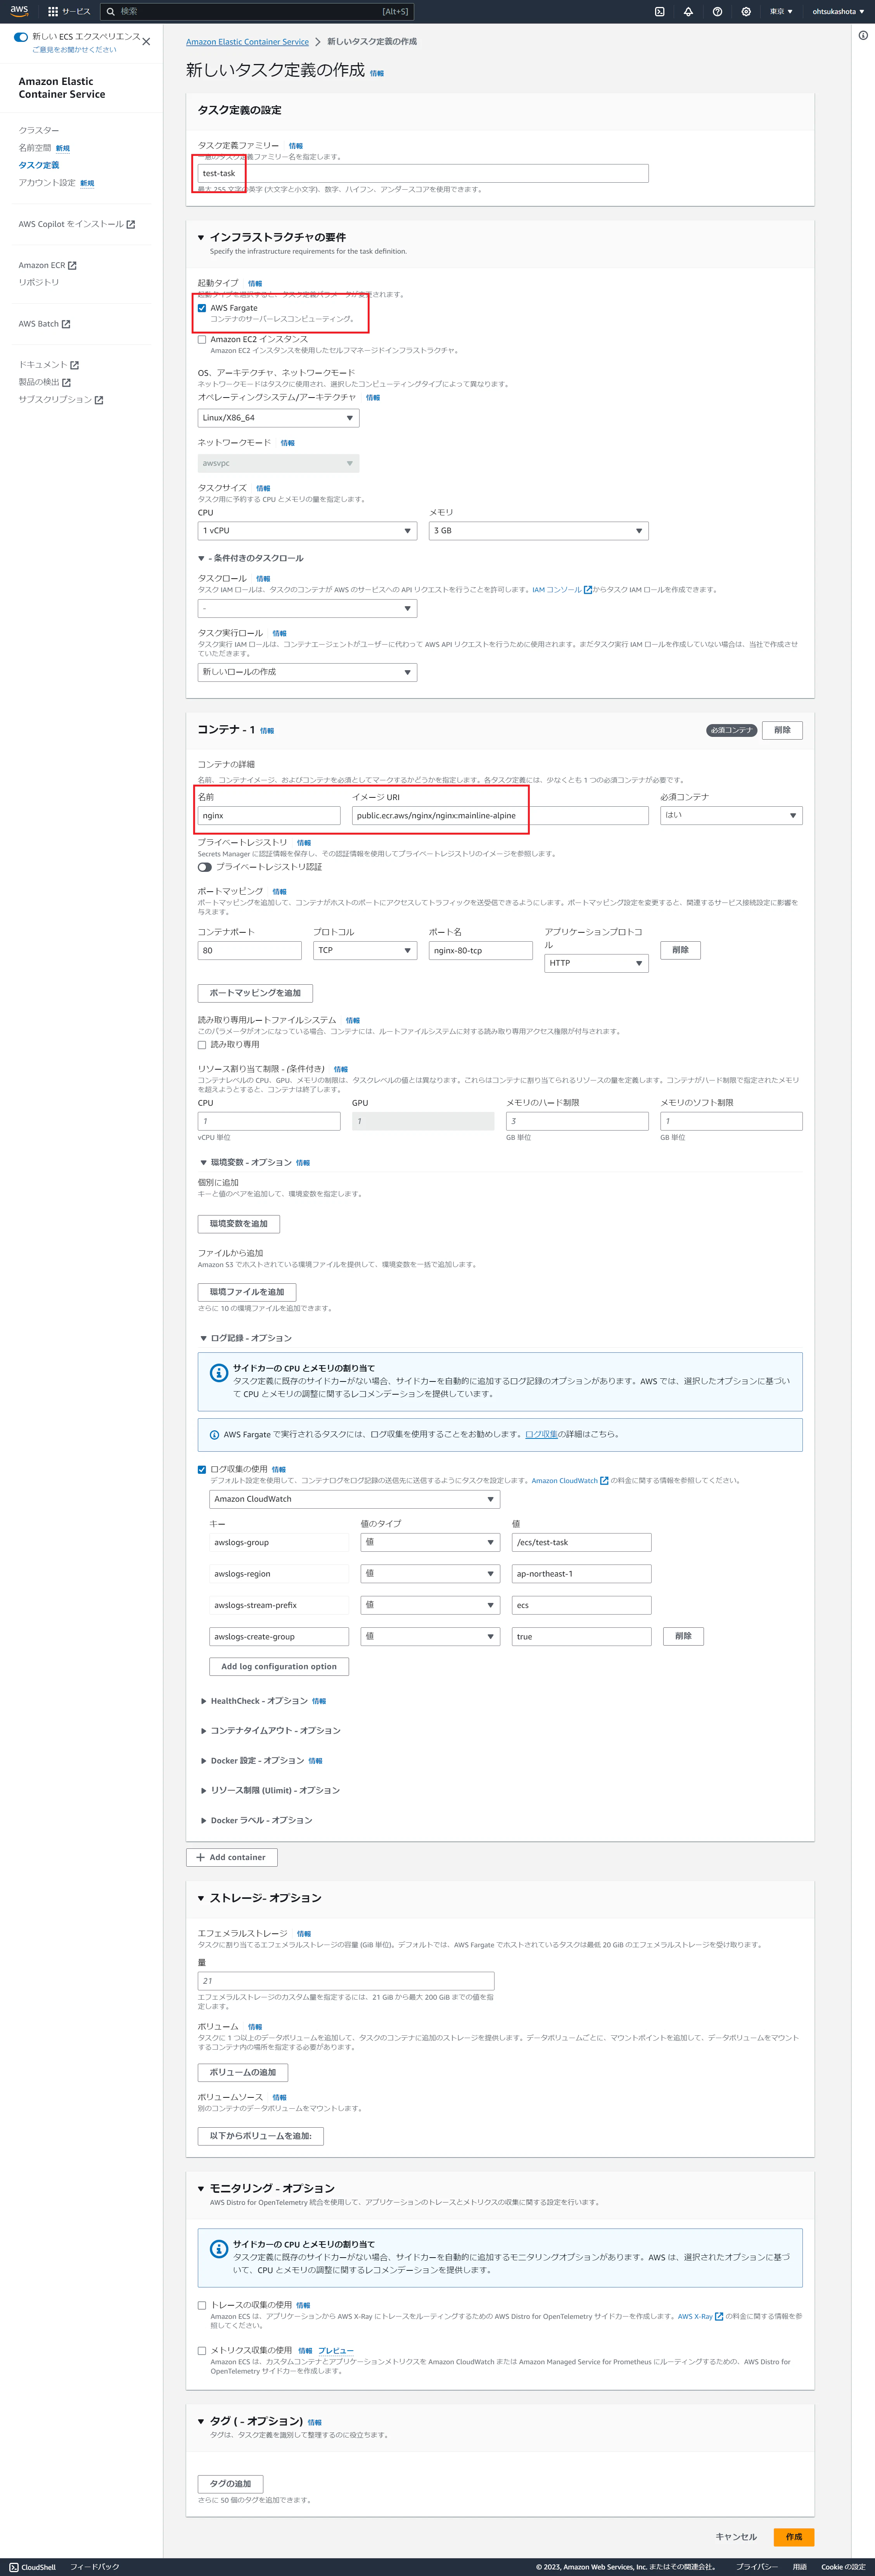Delete container 1 with 削除 button
875x2576 pixels.
coord(782,730)
